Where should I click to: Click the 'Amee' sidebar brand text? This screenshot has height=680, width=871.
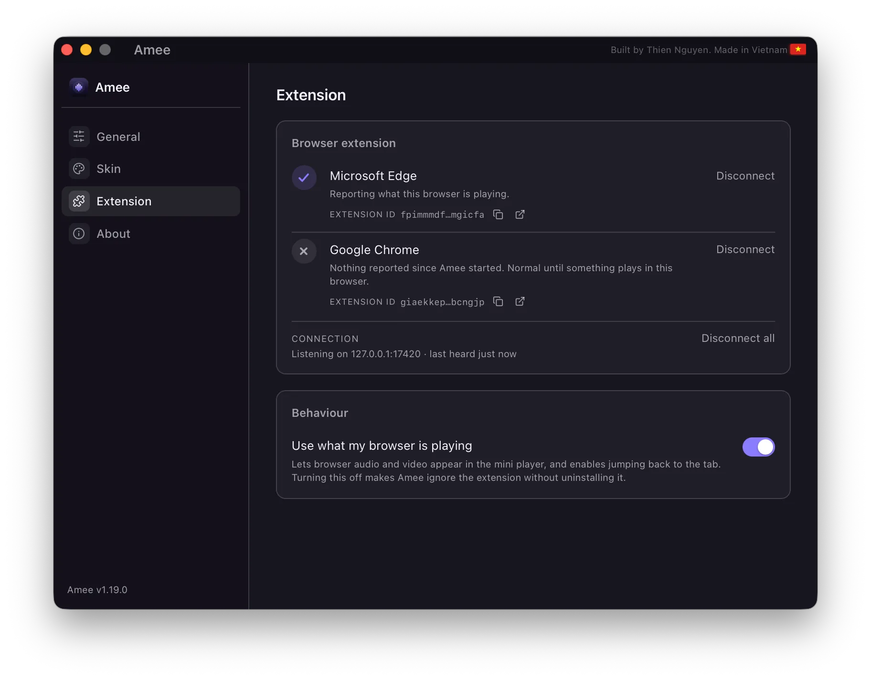point(113,87)
